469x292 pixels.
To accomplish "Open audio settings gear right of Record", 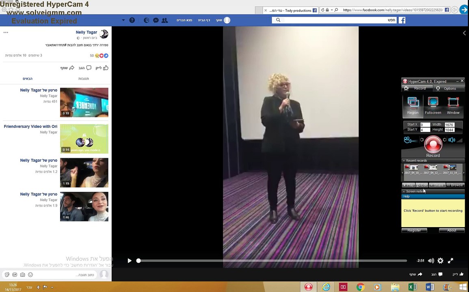I will [445, 140].
